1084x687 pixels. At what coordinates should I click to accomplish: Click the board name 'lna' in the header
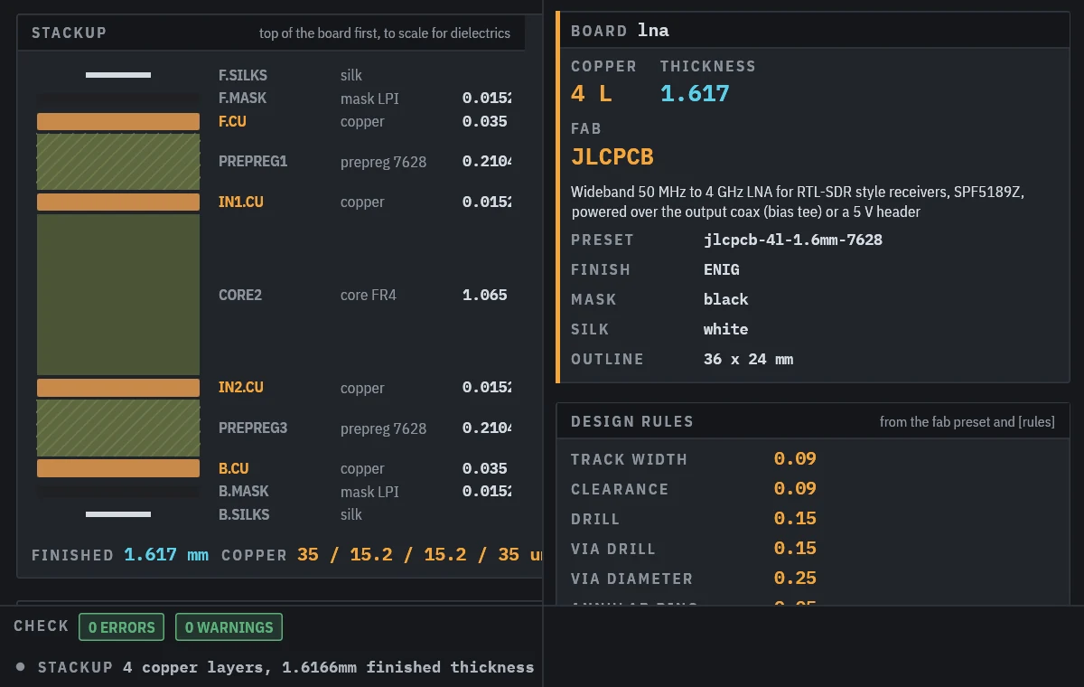[x=653, y=30]
